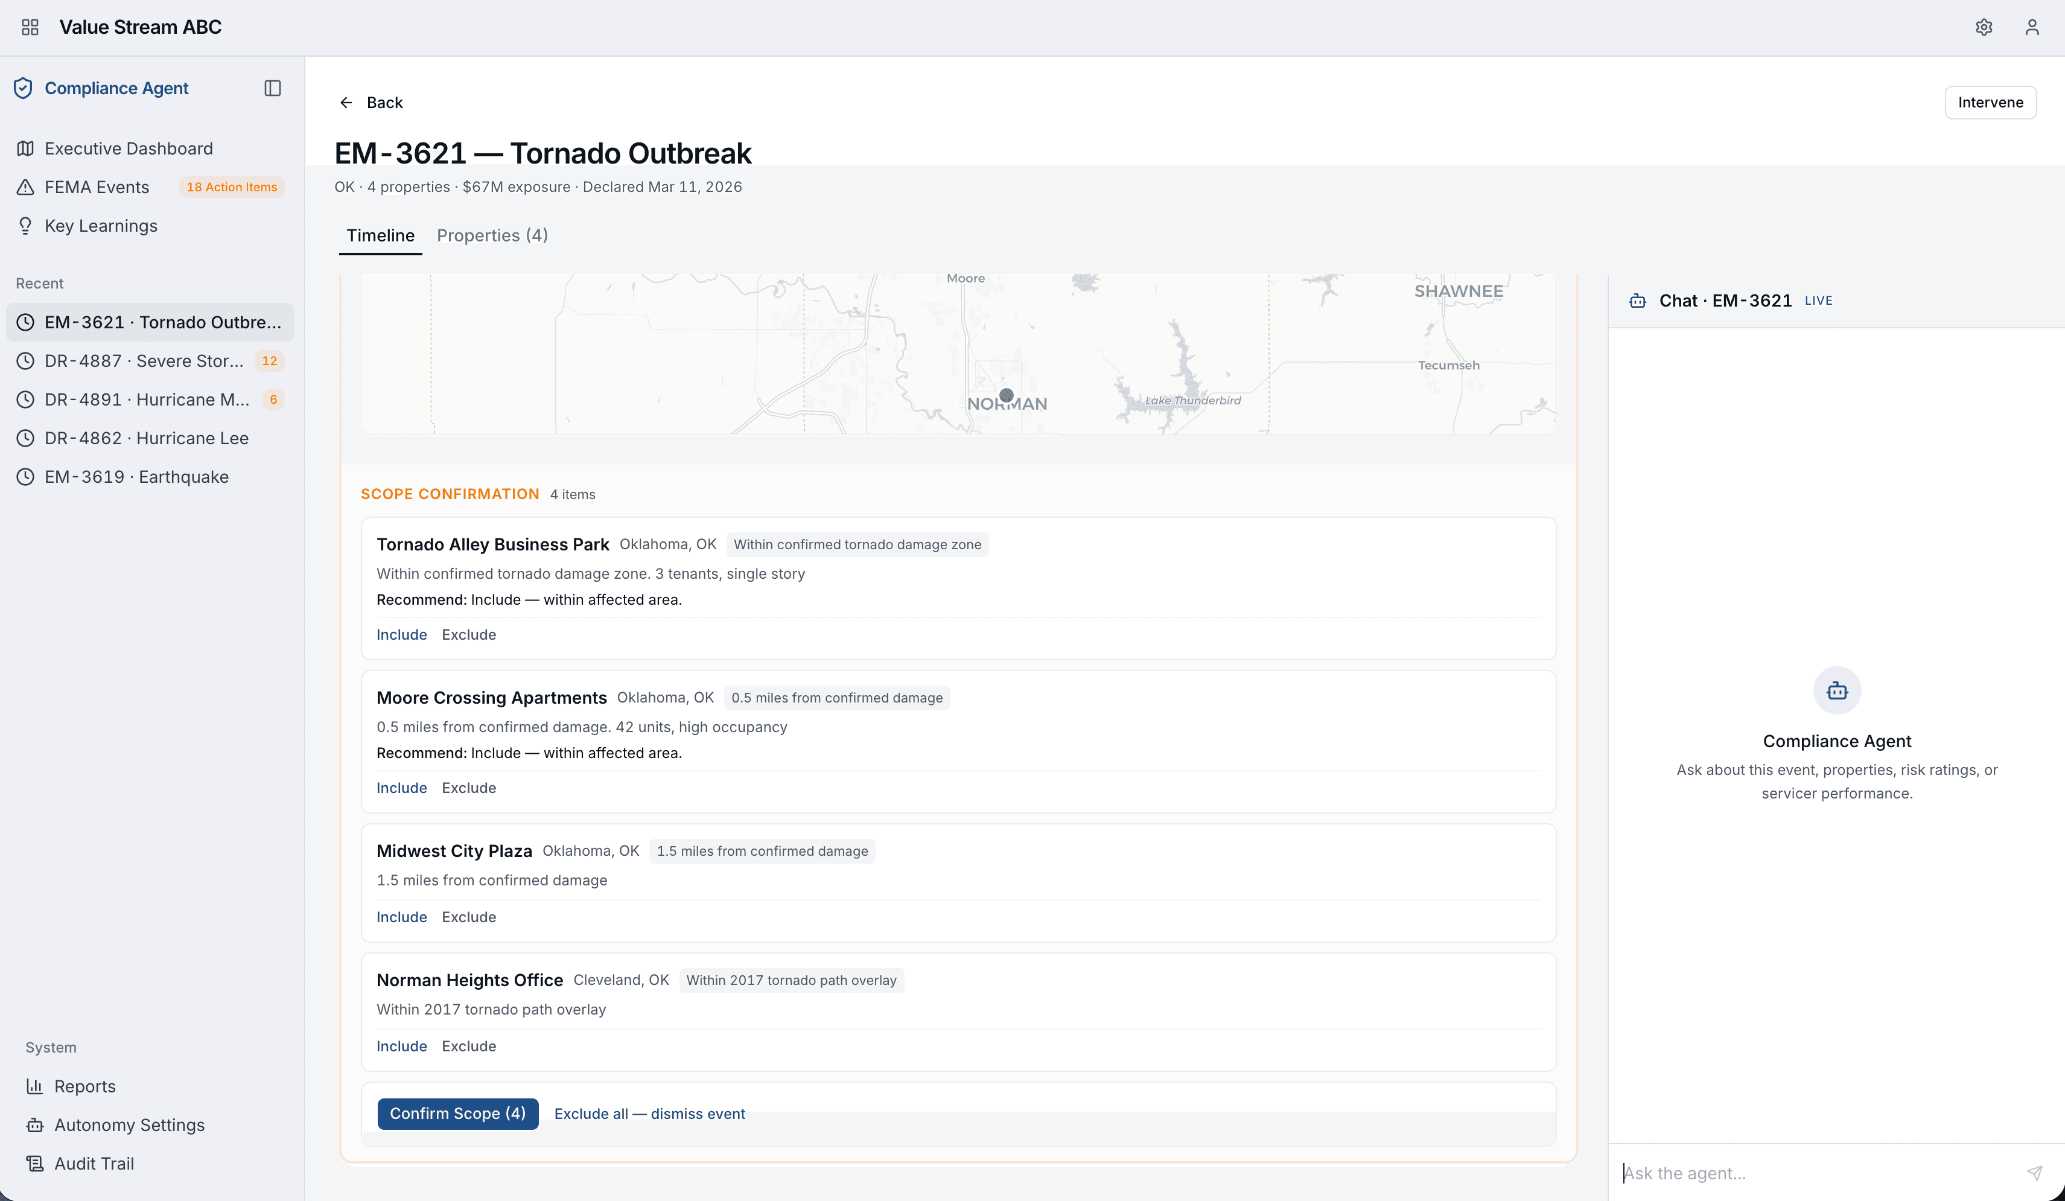Click the Compliance Agent shield icon

coord(23,88)
